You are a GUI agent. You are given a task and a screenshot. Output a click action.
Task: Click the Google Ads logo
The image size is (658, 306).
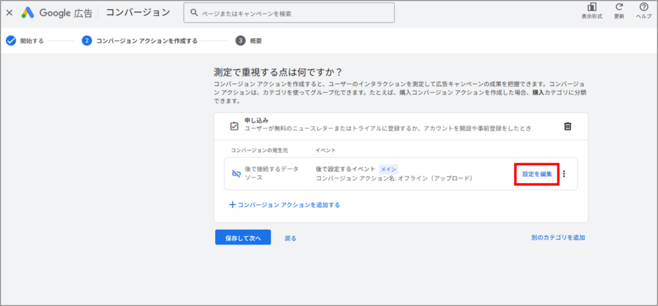(x=28, y=13)
